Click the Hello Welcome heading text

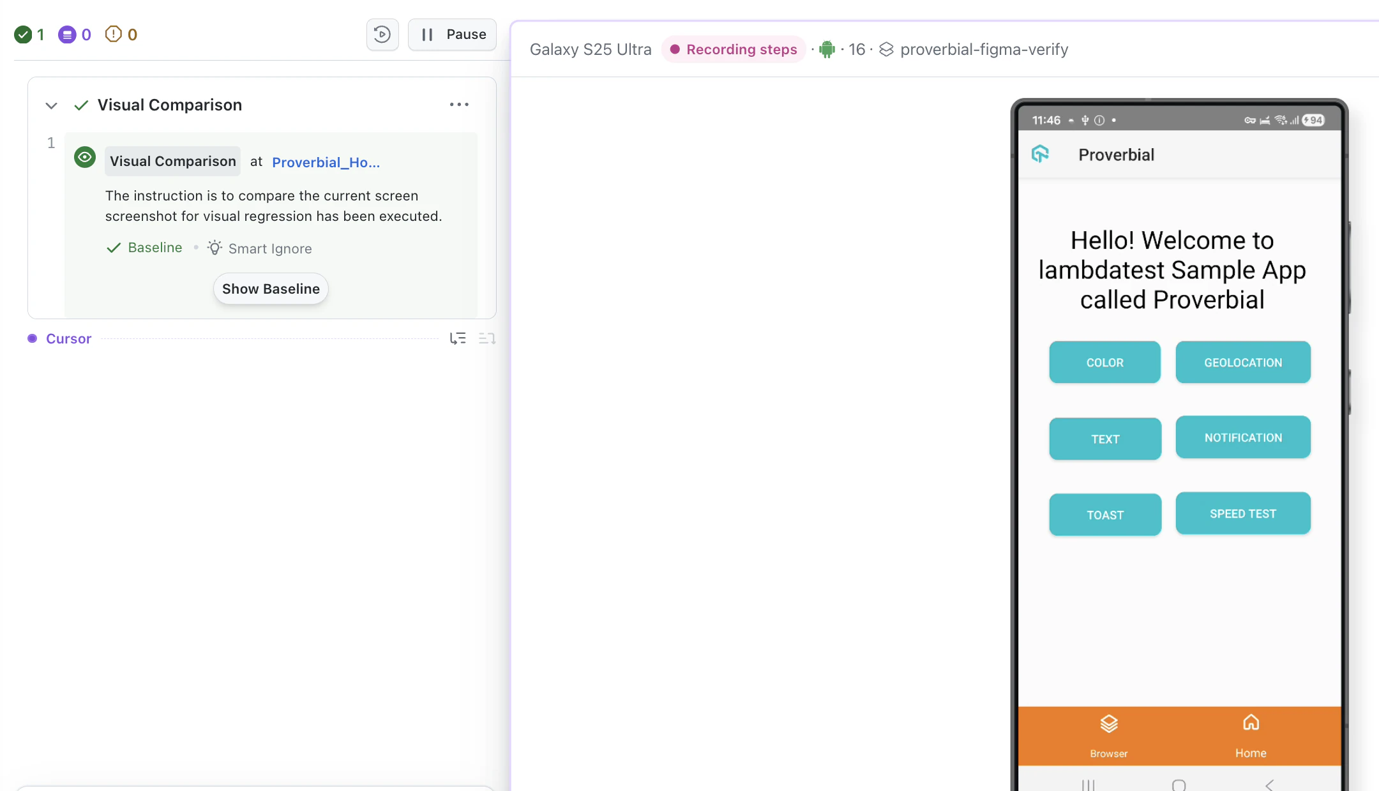(x=1172, y=270)
